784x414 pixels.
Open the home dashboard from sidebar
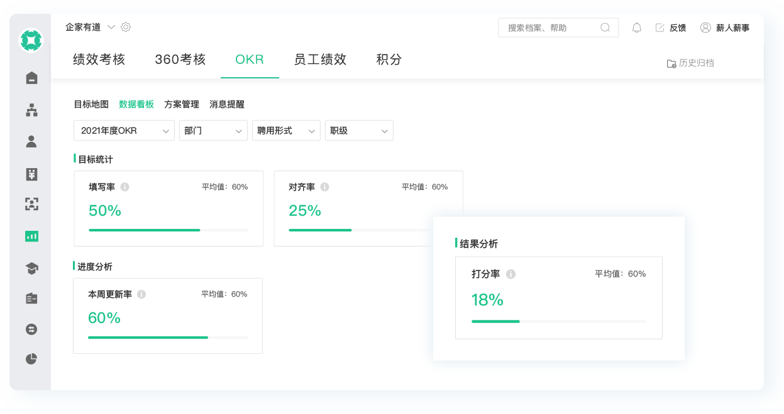pos(31,78)
